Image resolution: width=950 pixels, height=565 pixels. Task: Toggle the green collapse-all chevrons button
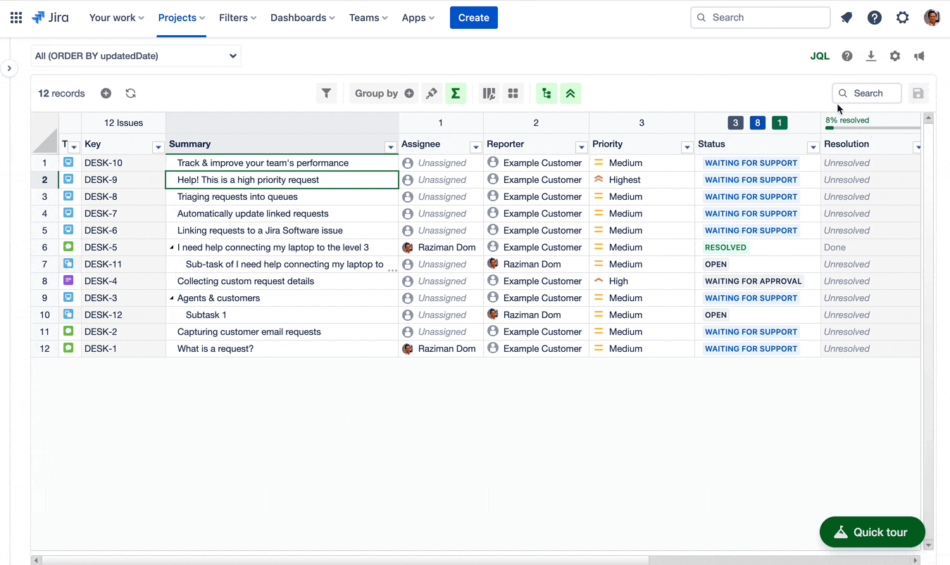click(570, 94)
